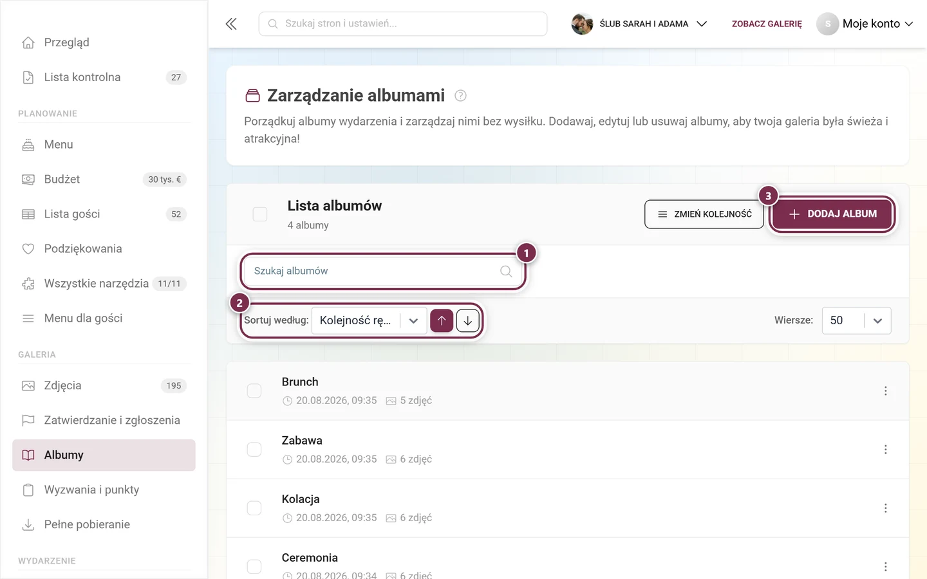Click the Zmień kolejność button
The image size is (927, 579).
(704, 214)
